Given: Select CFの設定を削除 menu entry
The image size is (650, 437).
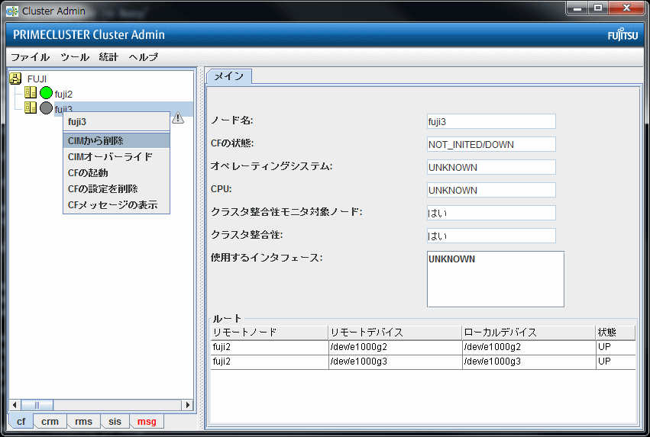Looking at the screenshot, I should tap(117, 188).
